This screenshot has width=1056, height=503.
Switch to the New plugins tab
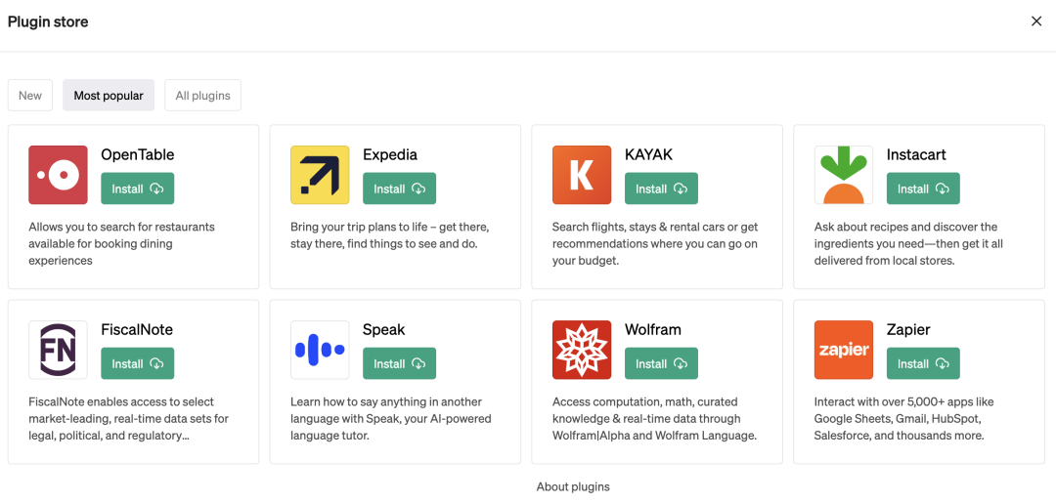pos(30,96)
